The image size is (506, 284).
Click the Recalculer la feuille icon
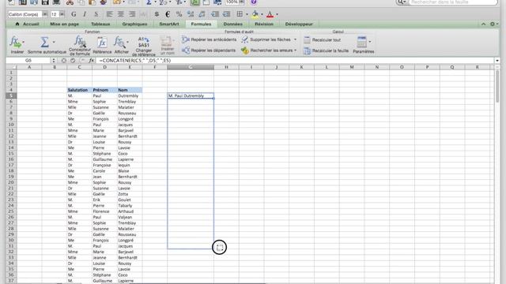point(307,50)
